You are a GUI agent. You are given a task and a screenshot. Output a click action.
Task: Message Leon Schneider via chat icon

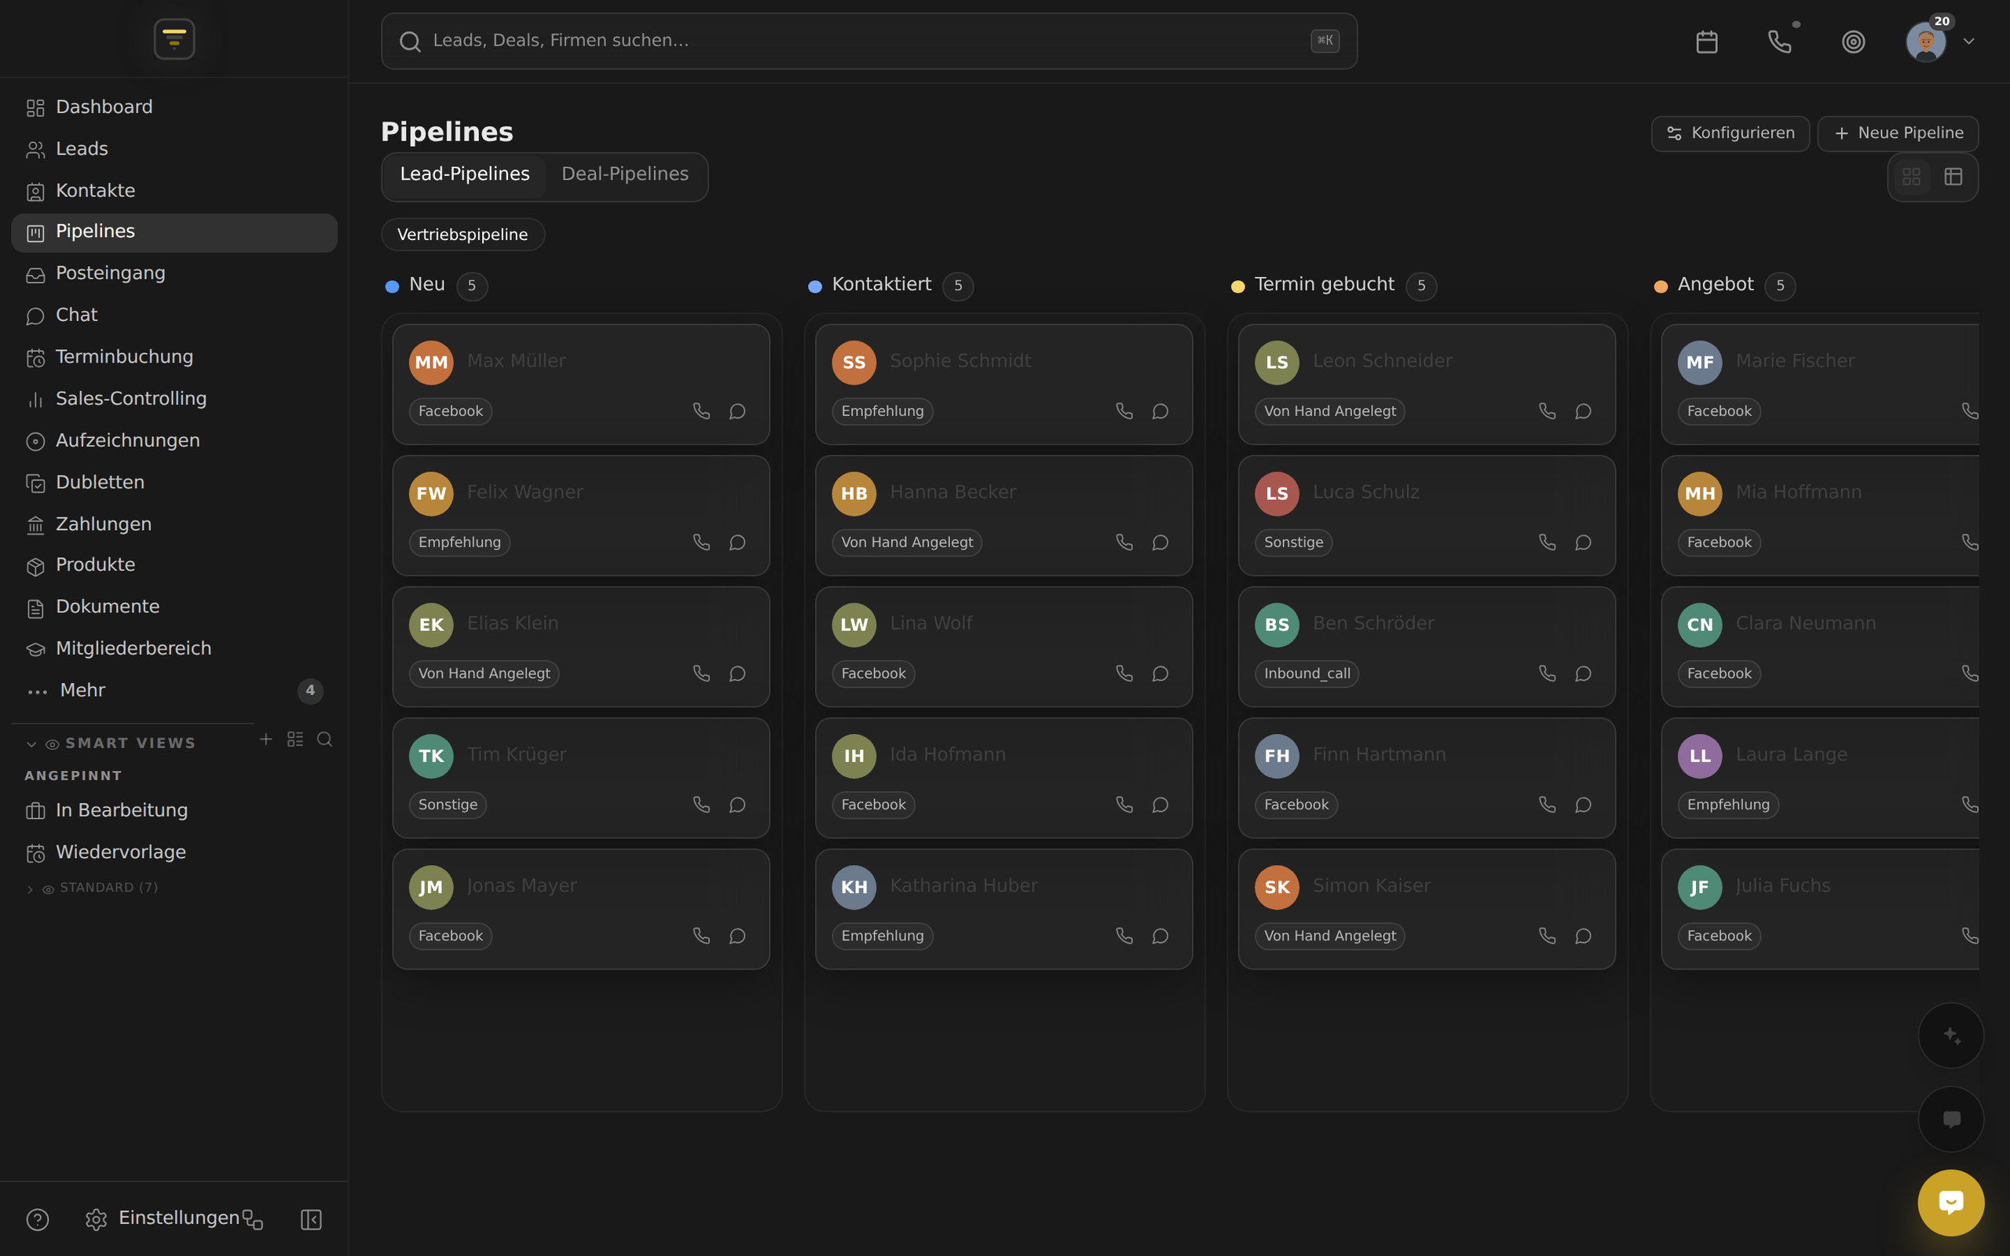1583,411
